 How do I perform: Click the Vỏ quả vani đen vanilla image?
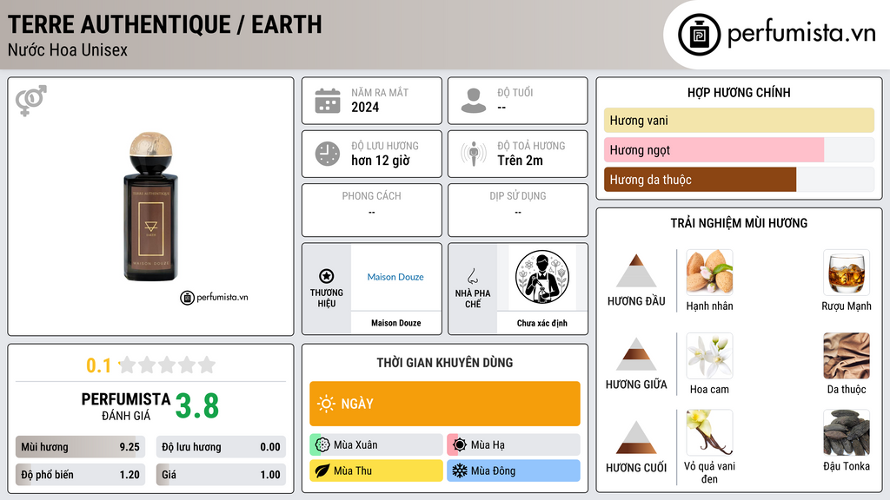click(x=709, y=432)
